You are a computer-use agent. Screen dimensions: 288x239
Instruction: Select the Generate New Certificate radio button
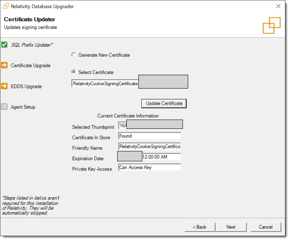tap(74, 55)
